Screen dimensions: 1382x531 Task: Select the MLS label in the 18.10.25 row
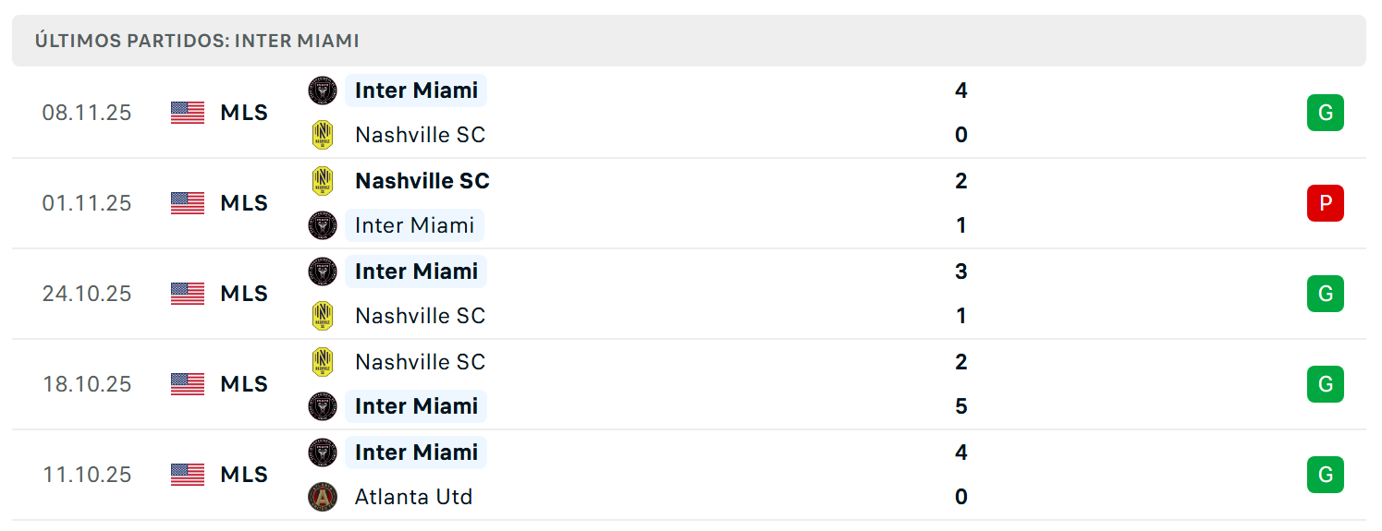[x=244, y=384]
